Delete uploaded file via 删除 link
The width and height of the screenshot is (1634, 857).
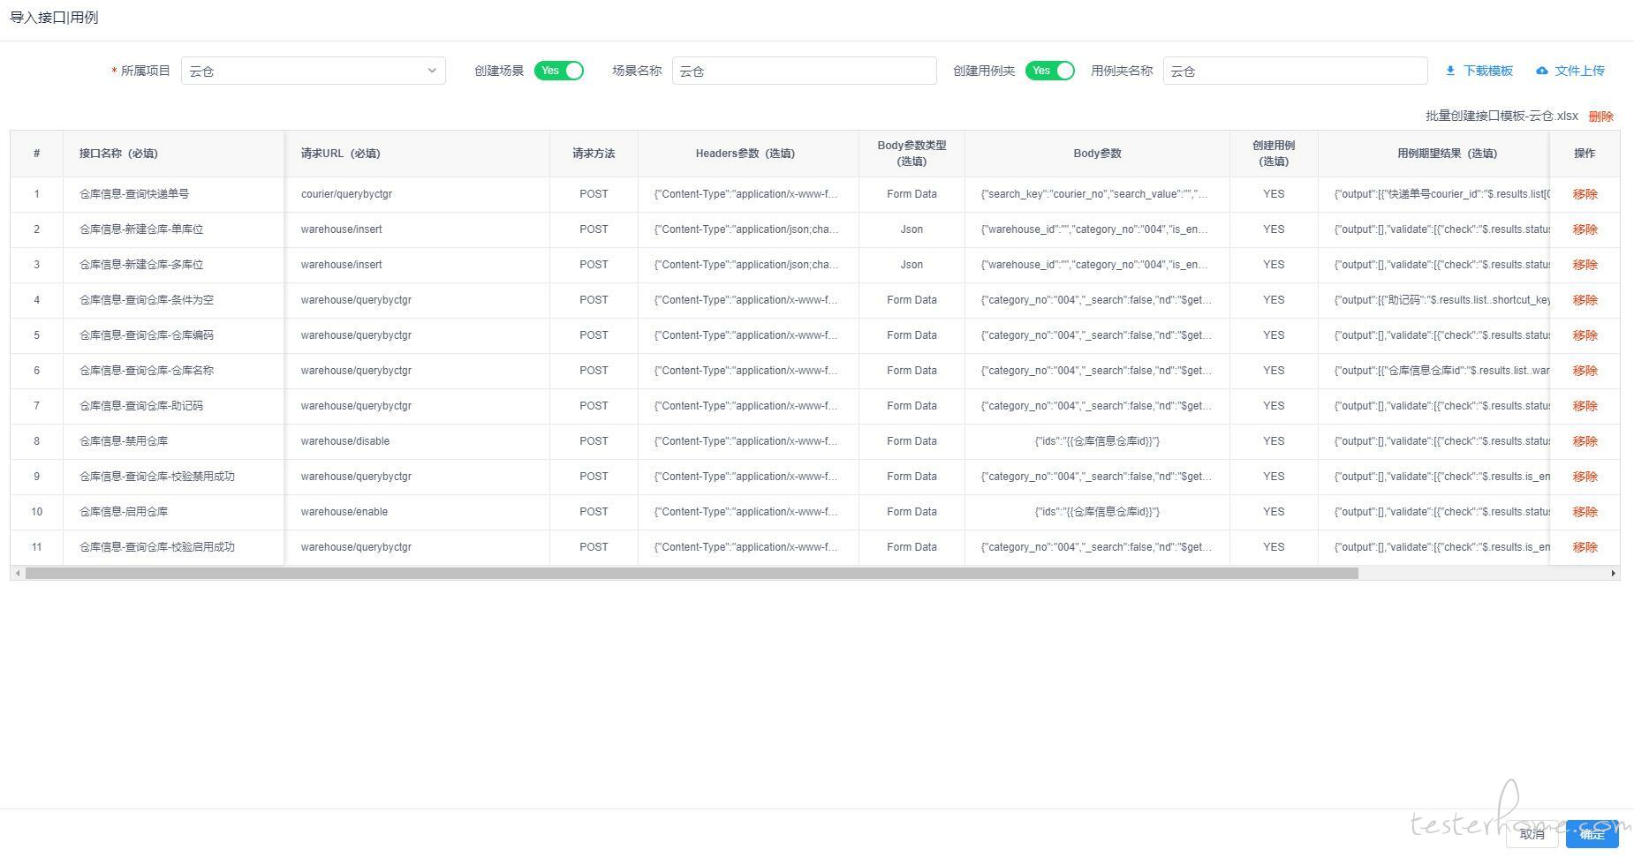point(1600,117)
